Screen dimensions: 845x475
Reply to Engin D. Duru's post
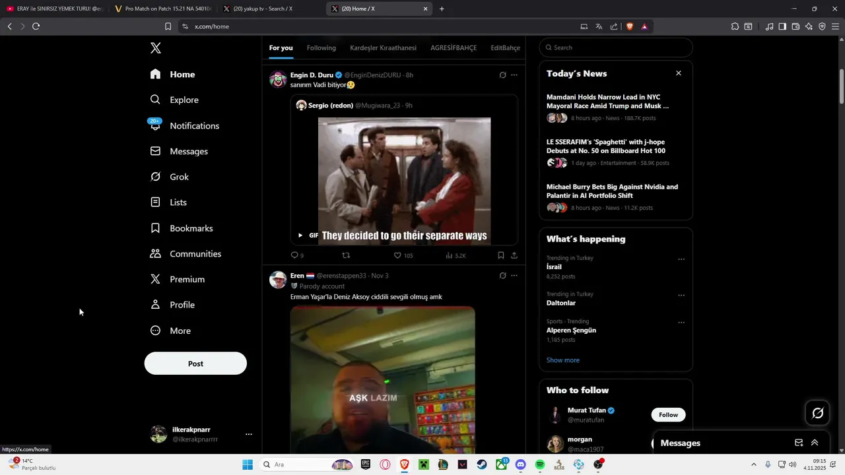point(297,255)
